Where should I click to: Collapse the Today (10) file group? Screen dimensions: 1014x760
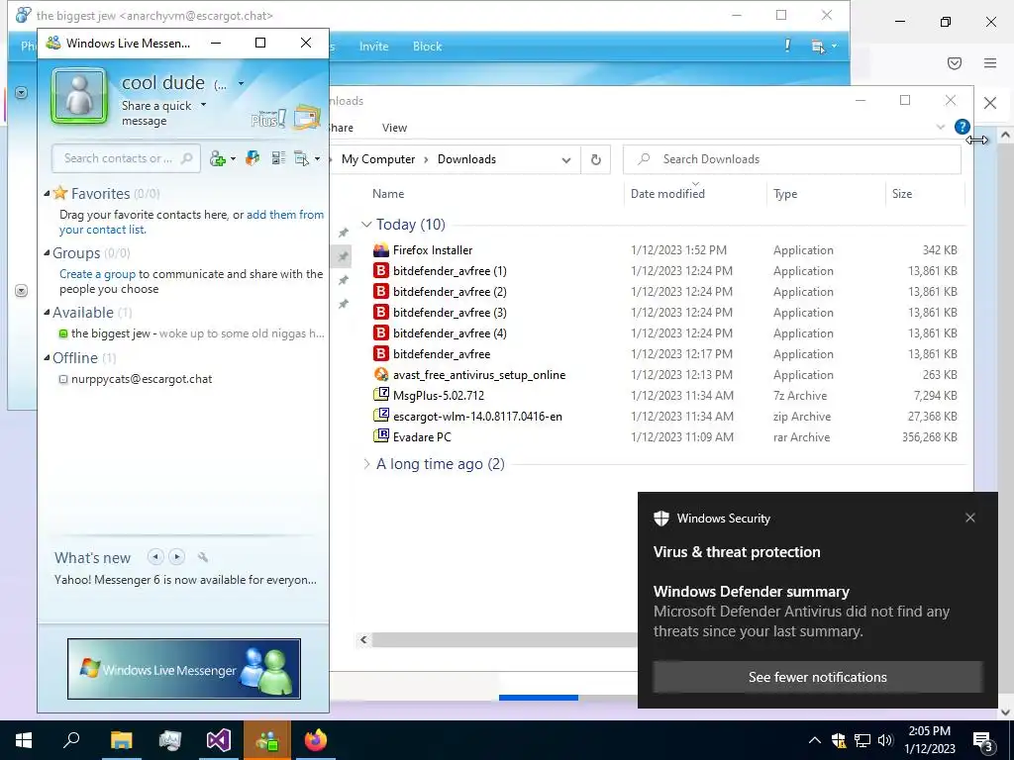tap(366, 225)
